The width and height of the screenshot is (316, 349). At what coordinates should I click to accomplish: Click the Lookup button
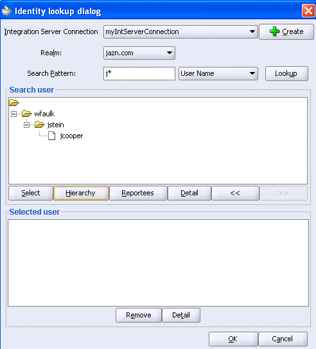(x=286, y=73)
